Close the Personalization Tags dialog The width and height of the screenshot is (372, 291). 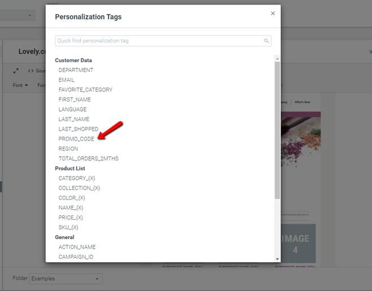[273, 14]
